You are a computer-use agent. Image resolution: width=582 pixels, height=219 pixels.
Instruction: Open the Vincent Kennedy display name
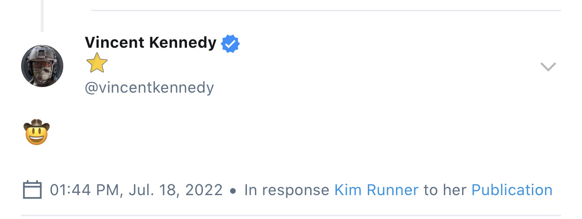pyautogui.click(x=150, y=43)
